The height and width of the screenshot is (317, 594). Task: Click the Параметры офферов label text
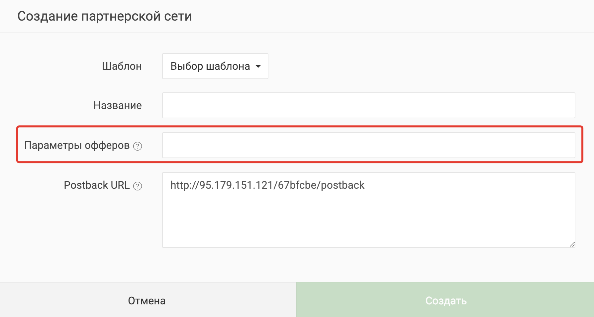pos(77,145)
